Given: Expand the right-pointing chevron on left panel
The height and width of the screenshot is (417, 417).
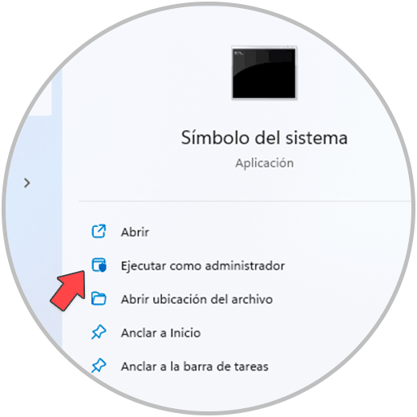Looking at the screenshot, I should point(26,183).
